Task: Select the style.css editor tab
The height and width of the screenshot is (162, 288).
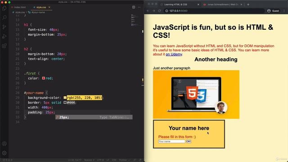Action: pos(41,7)
